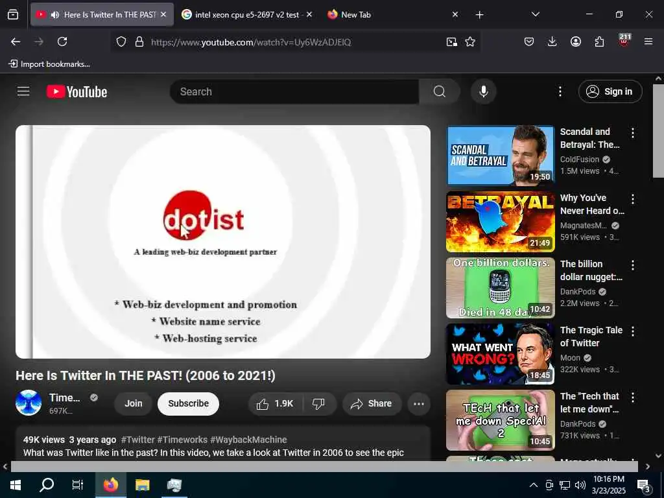This screenshot has width=664, height=498.
Task: Sign in to YouTube
Action: click(610, 91)
